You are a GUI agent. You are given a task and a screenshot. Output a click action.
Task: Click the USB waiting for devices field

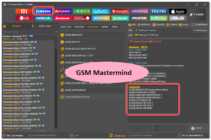tap(163, 30)
